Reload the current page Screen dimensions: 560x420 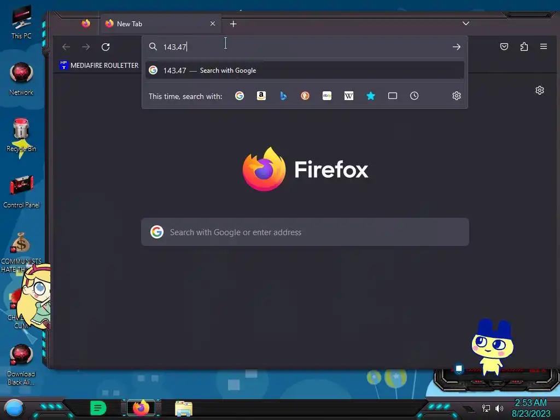coord(106,47)
